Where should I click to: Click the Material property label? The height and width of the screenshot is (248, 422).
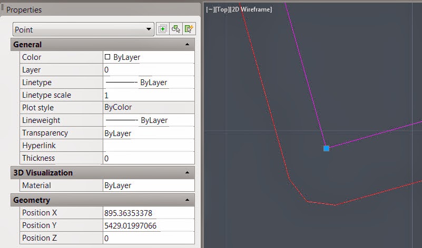click(x=36, y=185)
